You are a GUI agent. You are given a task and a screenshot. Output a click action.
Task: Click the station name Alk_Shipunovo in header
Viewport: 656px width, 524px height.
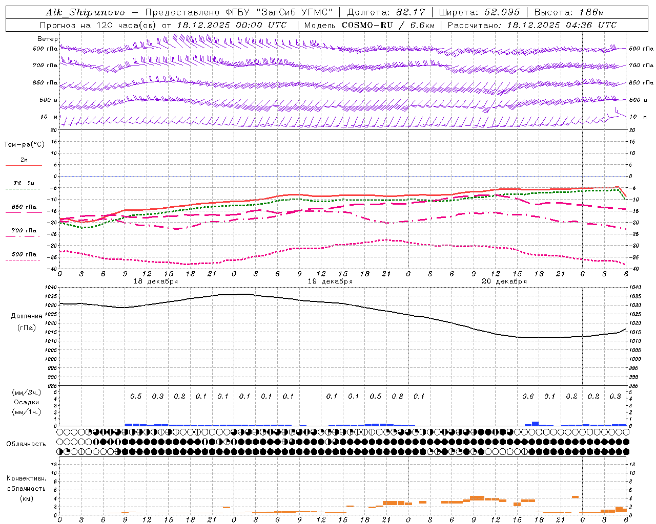point(85,12)
